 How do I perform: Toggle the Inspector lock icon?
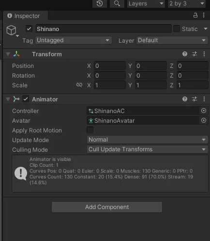click(x=195, y=15)
